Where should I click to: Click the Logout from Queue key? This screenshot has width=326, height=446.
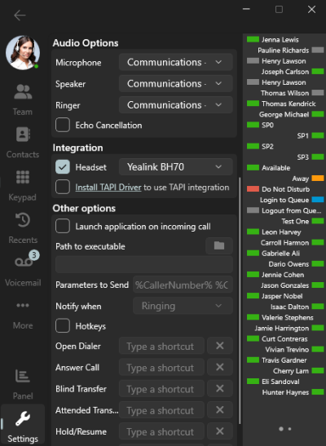point(285,210)
